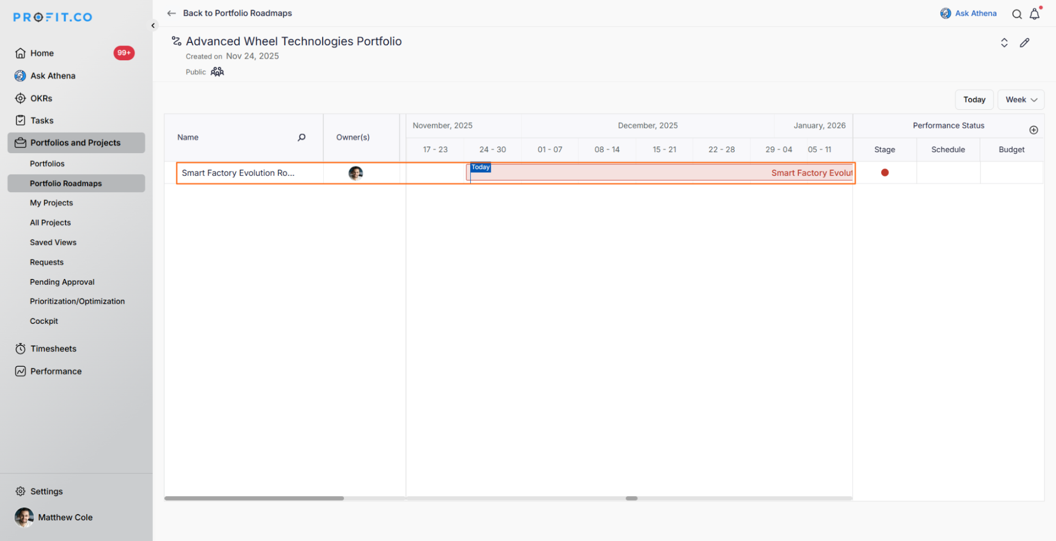Viewport: 1056px width, 541px height.
Task: Select Portfolios and Projects menu
Action: tap(76, 143)
